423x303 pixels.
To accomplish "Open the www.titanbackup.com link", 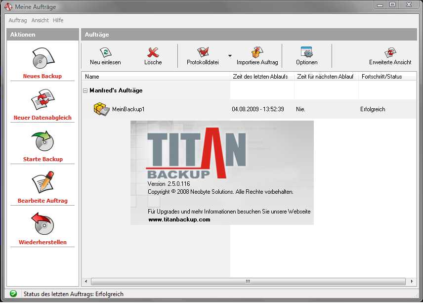I will pos(179,219).
